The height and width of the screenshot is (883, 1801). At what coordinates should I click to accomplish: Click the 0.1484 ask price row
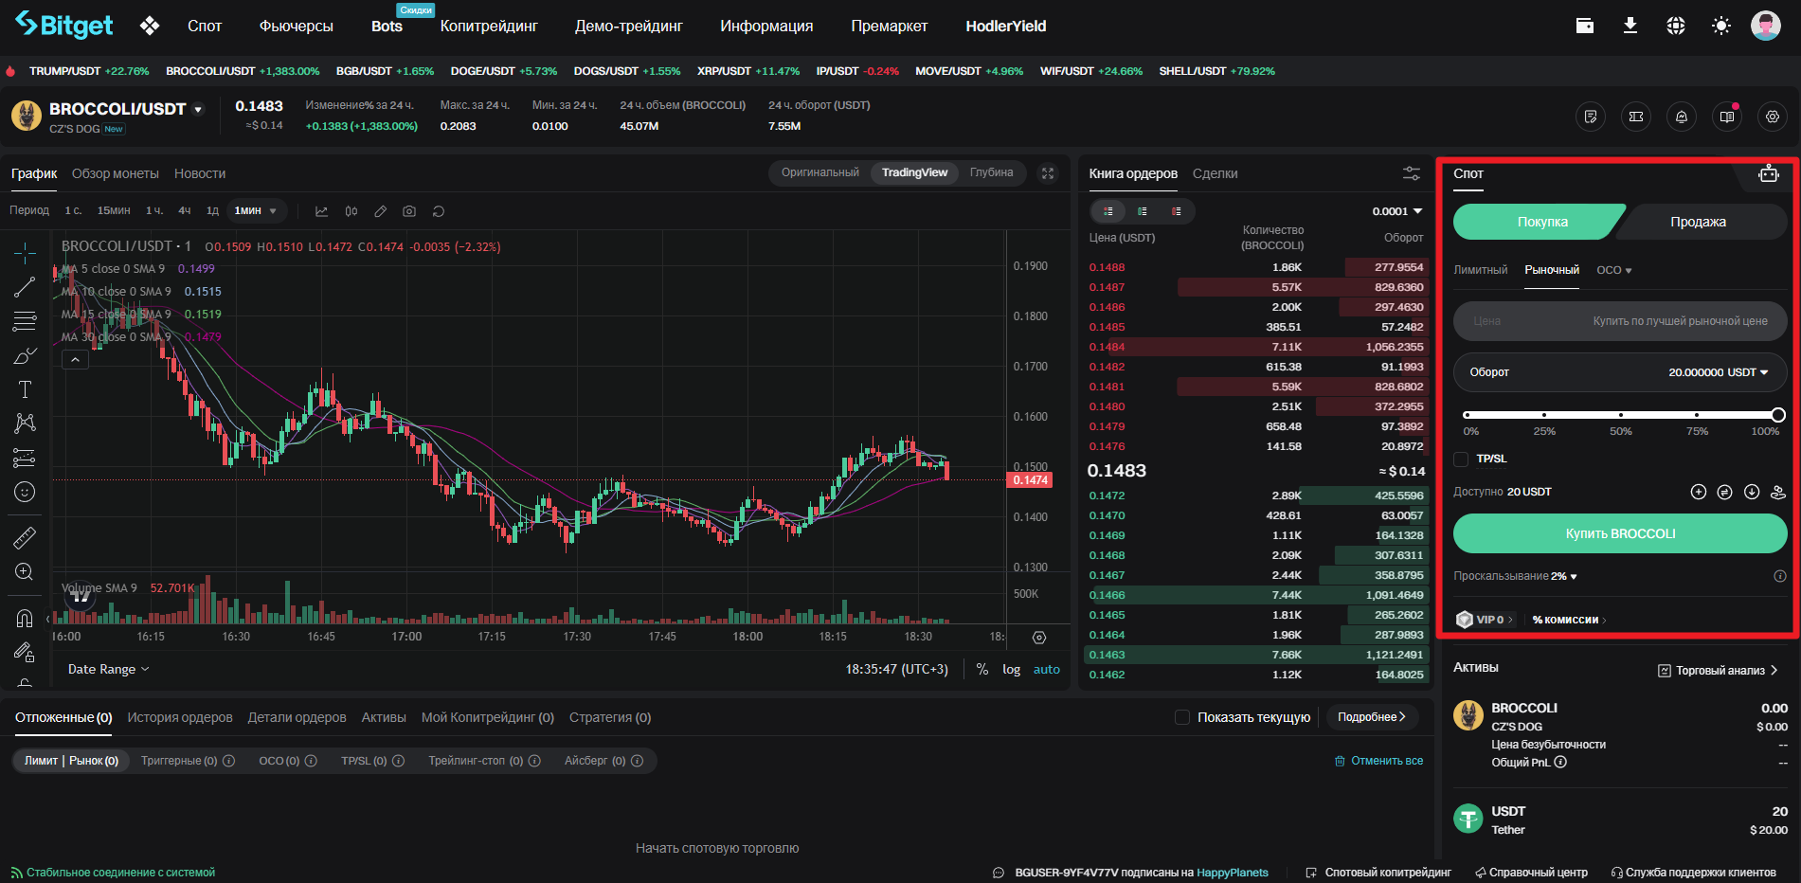(x=1256, y=347)
